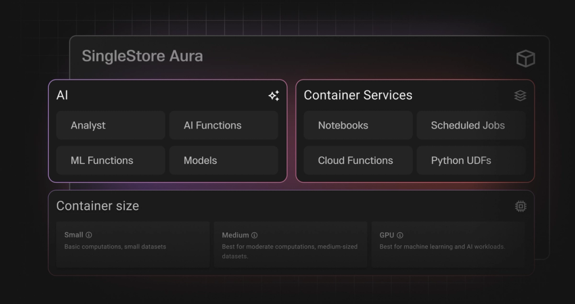
Task: Open the info icon next to Medium
Action: click(x=254, y=235)
